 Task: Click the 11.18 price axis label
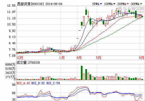(x=11, y=18)
